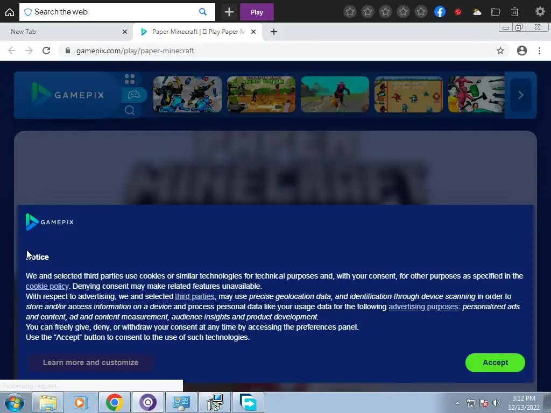
Task: Expand the game carousel with right chevron
Action: point(521,95)
